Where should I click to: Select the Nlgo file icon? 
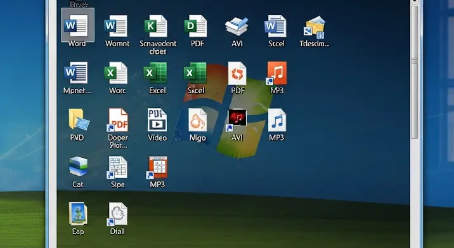(197, 120)
